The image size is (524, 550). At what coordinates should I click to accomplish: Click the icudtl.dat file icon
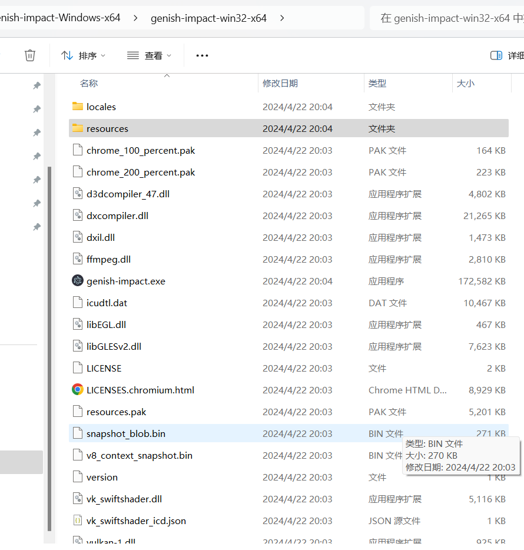[x=77, y=303]
